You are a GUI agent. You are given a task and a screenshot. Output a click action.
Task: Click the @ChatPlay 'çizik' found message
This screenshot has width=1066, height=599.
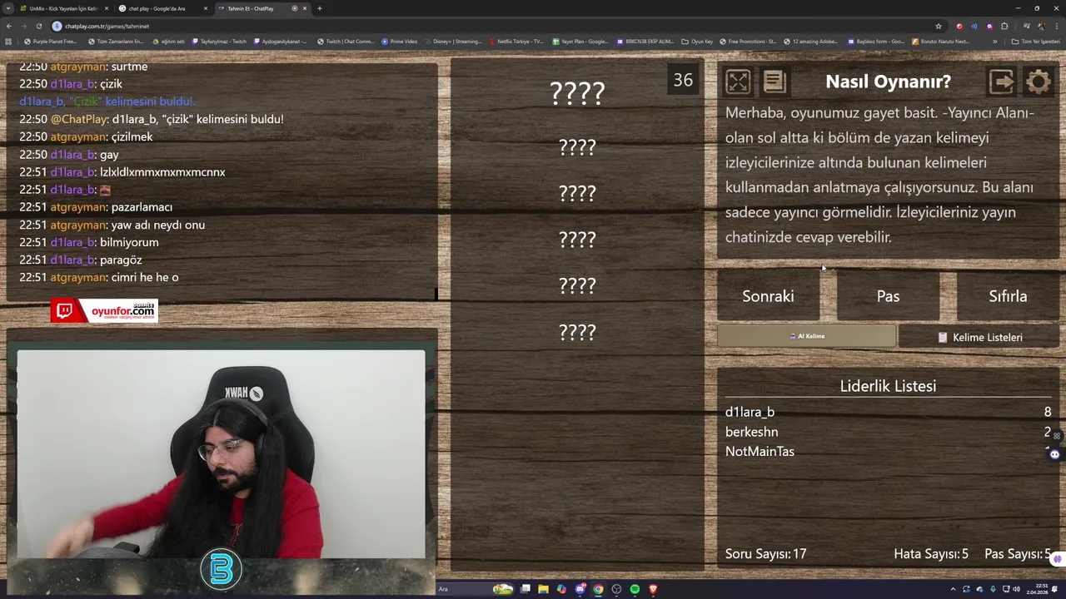[x=152, y=119]
